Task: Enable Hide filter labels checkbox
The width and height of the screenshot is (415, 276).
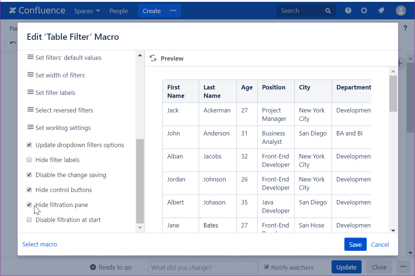Action: [x=29, y=160]
